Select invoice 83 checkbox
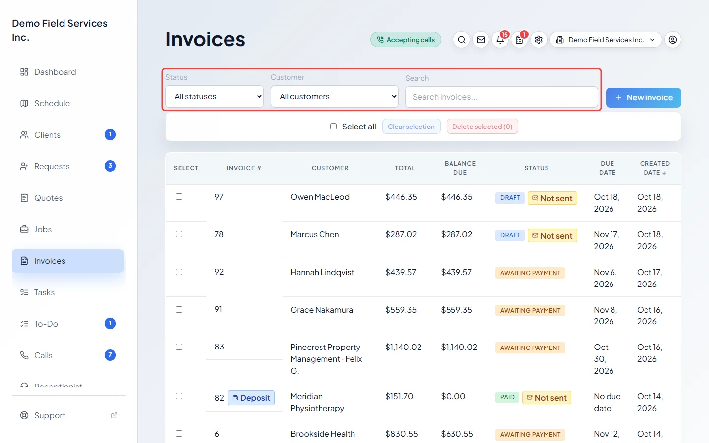Screen dimensions: 709x443 179,347
